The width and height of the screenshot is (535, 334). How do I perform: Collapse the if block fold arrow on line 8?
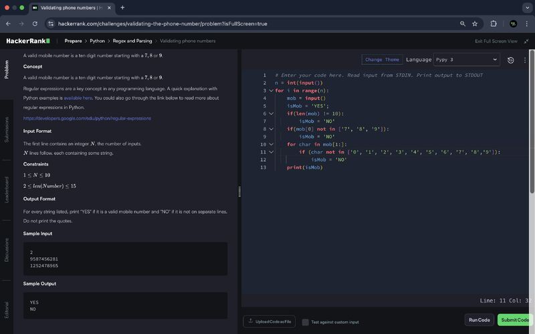coord(272,129)
